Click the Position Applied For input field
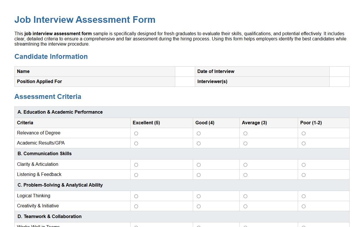The height and width of the screenshot is (227, 364). tap(185, 82)
